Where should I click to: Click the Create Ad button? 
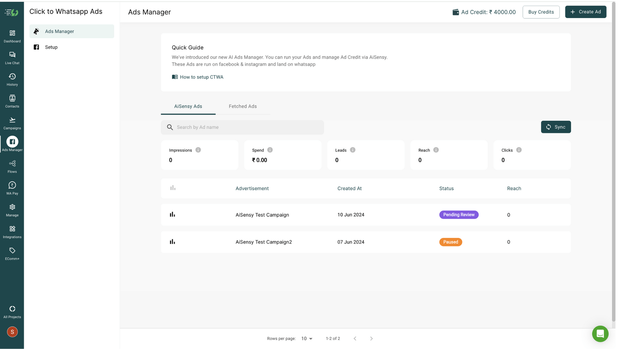coord(586,12)
